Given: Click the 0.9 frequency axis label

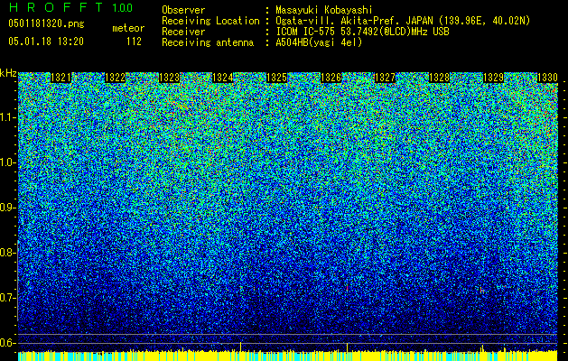Looking at the screenshot, I should pos(7,208).
